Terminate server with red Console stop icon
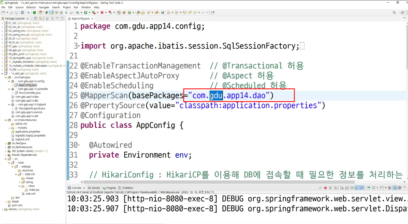This screenshot has width=408, height=224. click(x=325, y=188)
